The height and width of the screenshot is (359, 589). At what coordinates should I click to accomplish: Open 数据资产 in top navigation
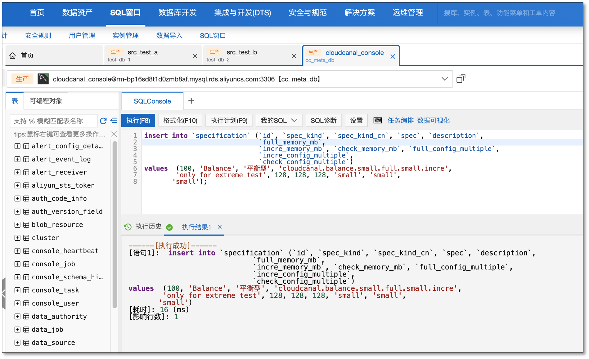coord(77,12)
